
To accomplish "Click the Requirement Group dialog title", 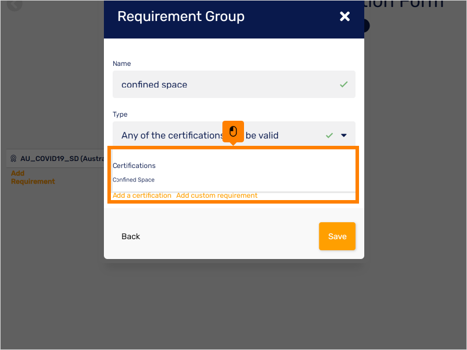I will pos(181,16).
